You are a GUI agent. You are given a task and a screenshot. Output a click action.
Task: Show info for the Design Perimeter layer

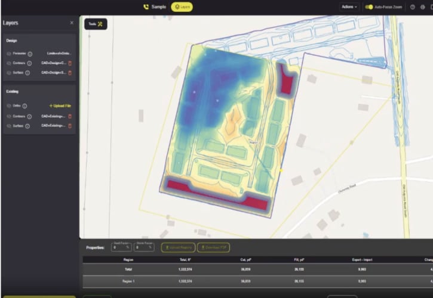tap(30, 54)
